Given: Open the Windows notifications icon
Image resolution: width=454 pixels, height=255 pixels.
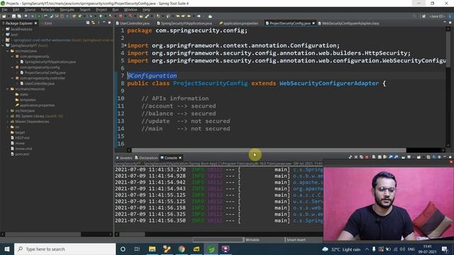Looking at the screenshot, I should [x=445, y=249].
